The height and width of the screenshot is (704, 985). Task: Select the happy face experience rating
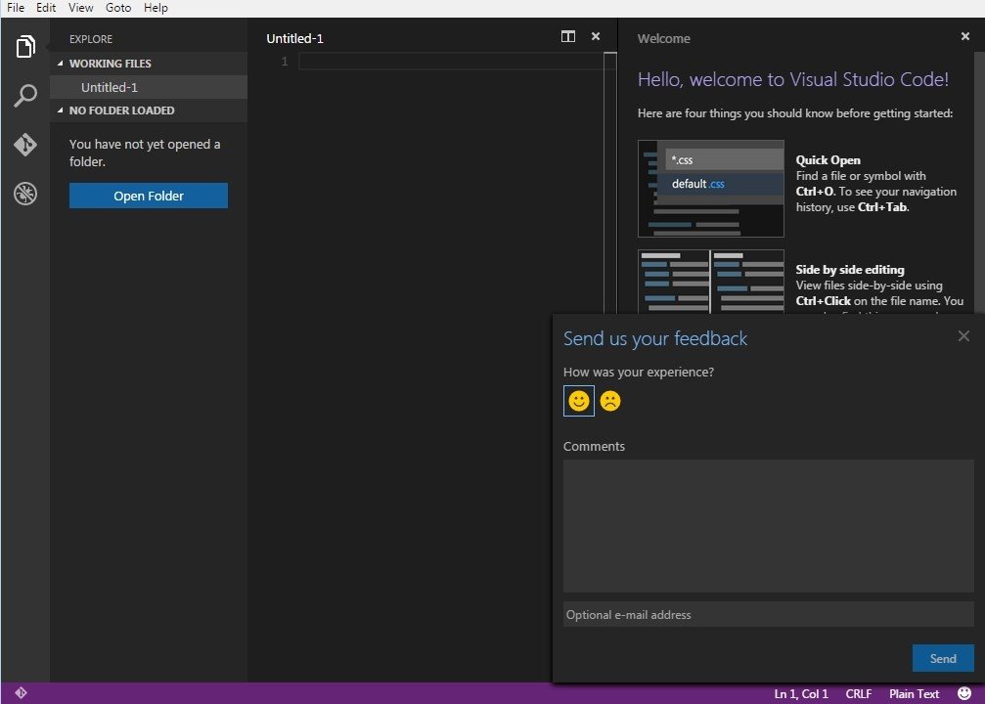(578, 401)
